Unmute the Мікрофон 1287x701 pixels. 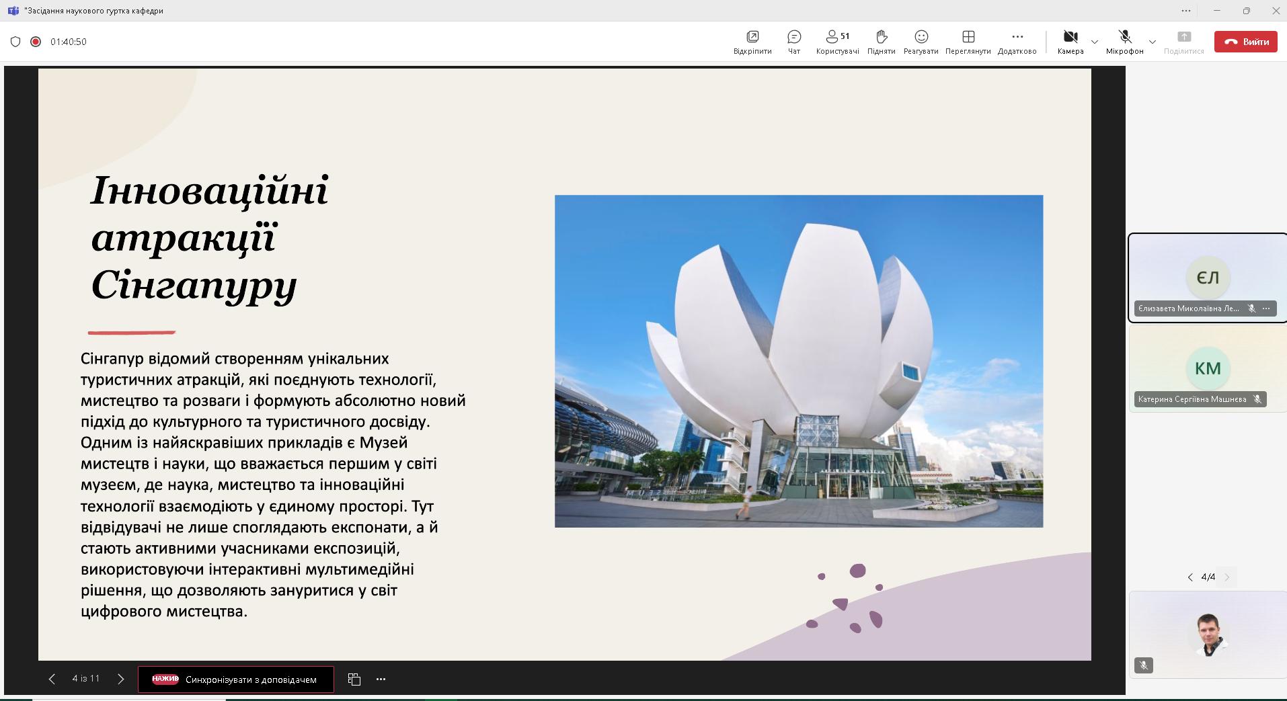click(x=1124, y=42)
